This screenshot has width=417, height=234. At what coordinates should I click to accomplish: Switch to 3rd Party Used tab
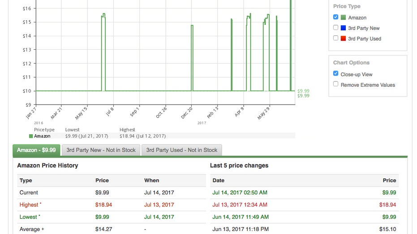[182, 150]
